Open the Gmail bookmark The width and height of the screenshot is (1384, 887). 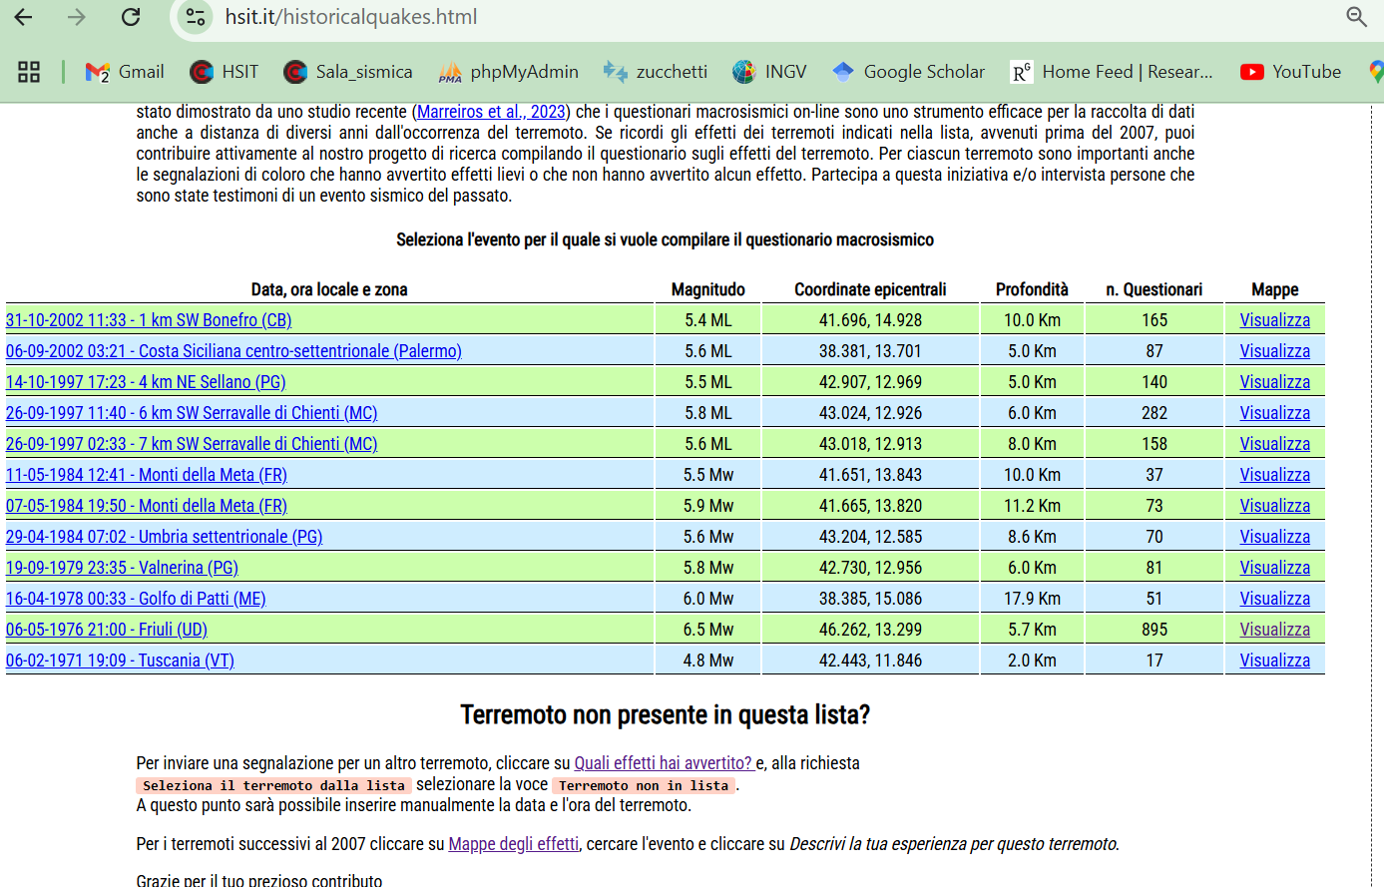(125, 72)
